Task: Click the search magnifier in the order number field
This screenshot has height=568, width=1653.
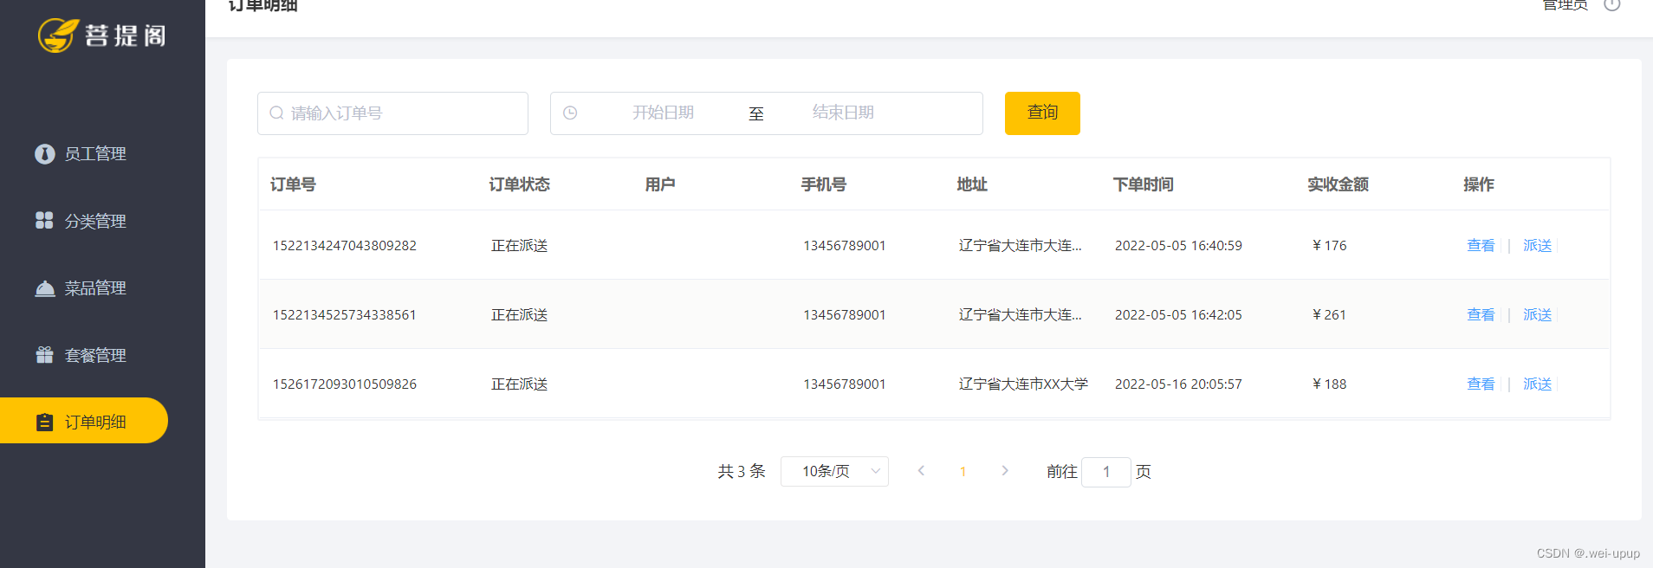Action: [276, 113]
